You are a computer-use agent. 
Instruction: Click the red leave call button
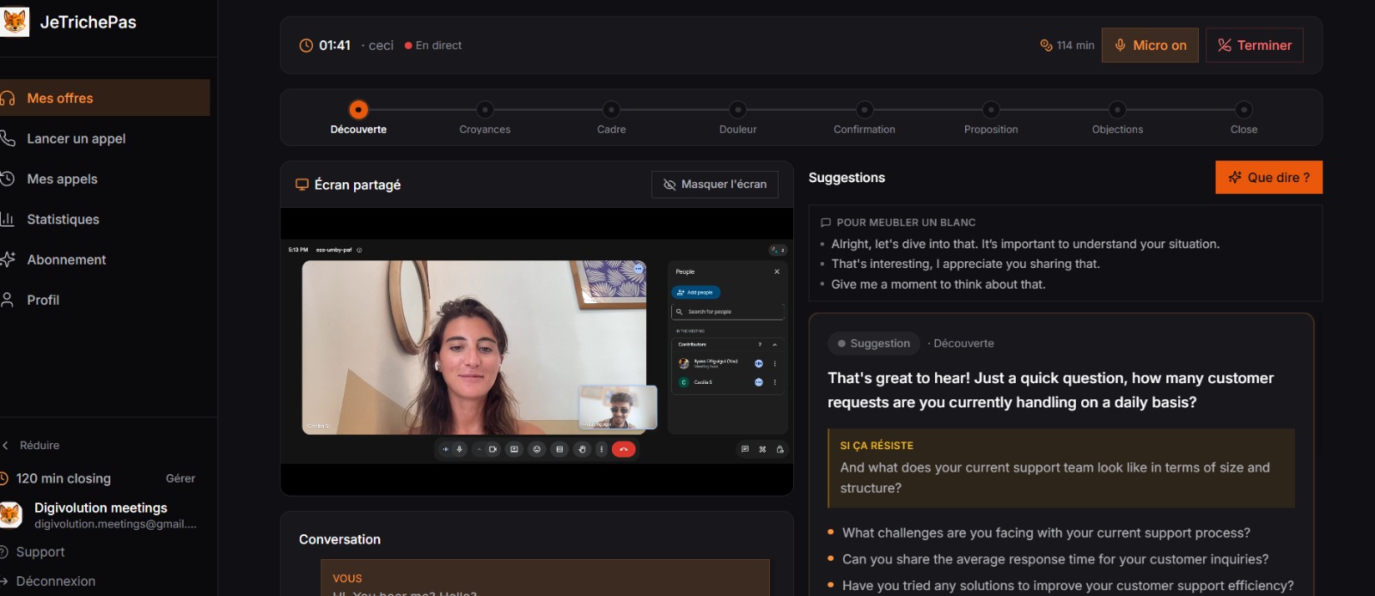(x=624, y=449)
